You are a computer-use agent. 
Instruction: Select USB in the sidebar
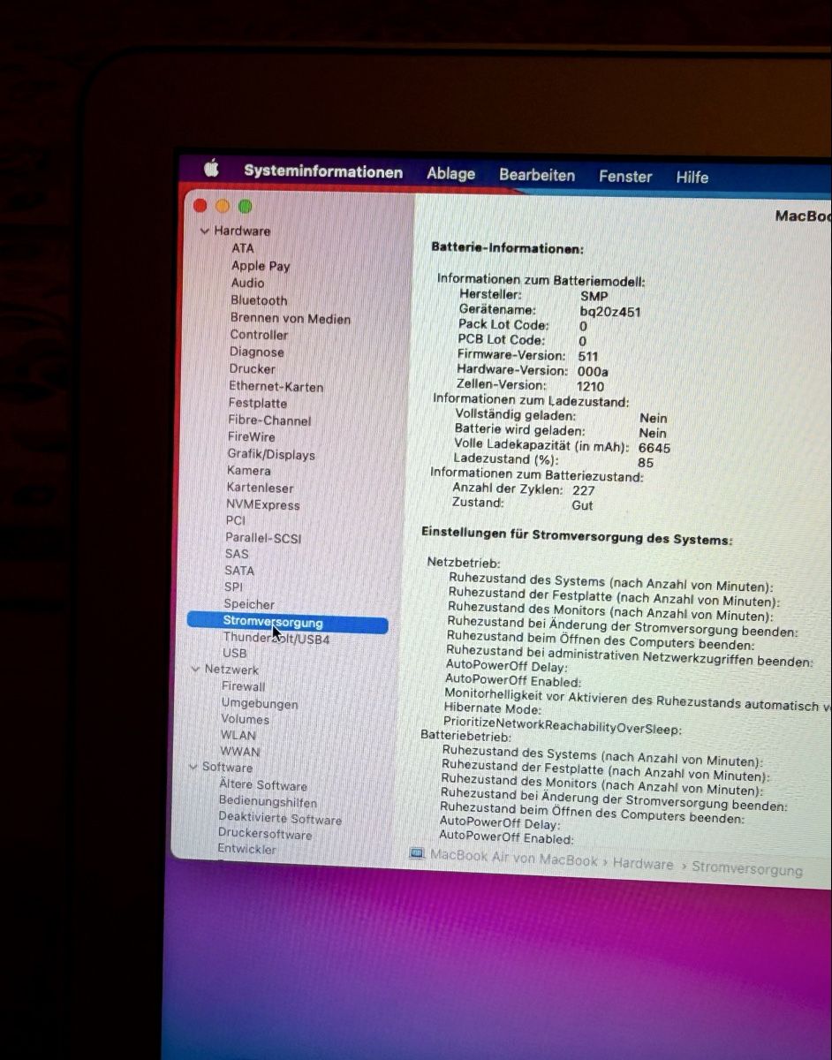[235, 653]
